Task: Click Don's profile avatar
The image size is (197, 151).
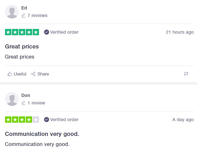Action: [12, 99]
